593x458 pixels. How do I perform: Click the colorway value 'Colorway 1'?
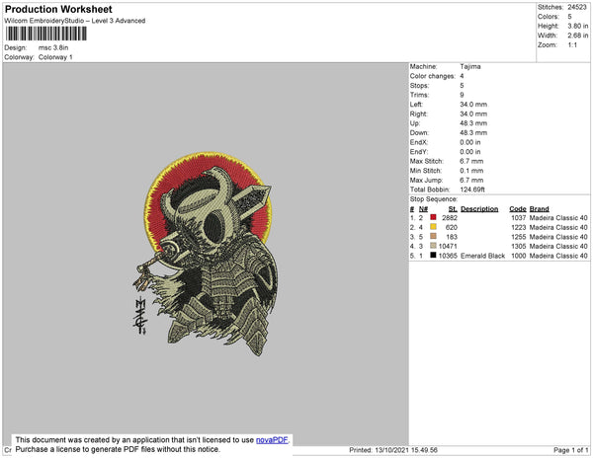(x=55, y=57)
